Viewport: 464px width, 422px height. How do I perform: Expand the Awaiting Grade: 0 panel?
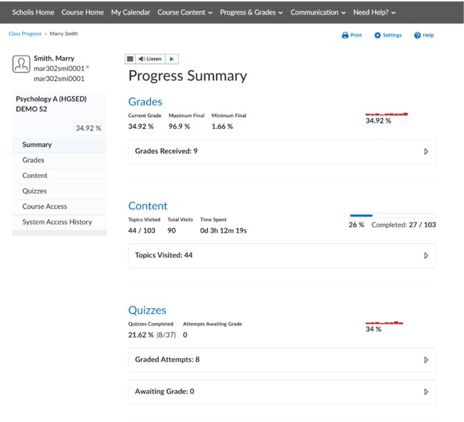pyautogui.click(x=283, y=392)
